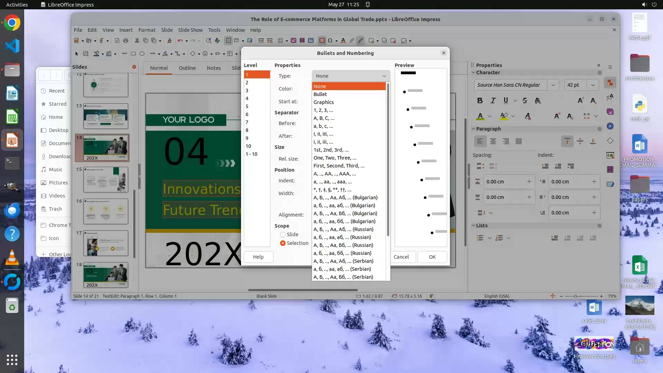Apply Strikethrough in Character panel
Image resolution: width=663 pixels, height=373 pixels.
coord(525,101)
